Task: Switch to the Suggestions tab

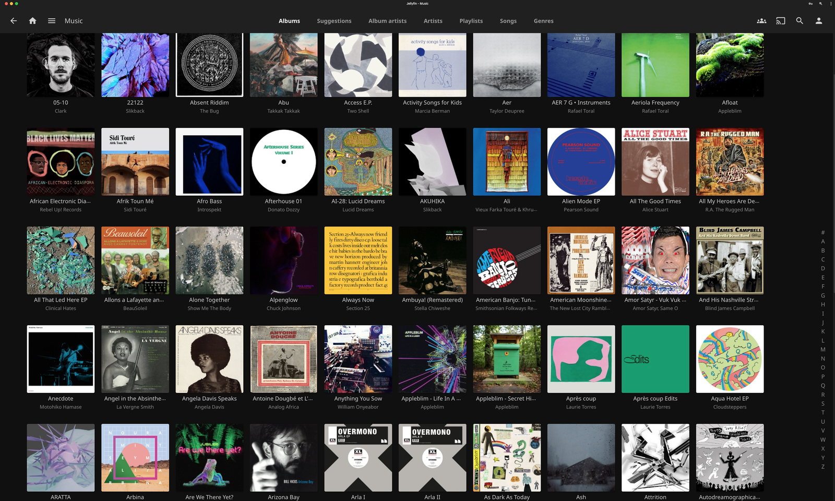Action: click(334, 21)
